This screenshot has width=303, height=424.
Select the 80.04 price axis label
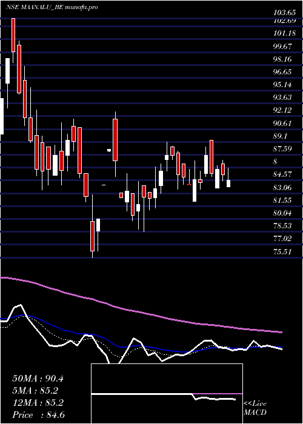(282, 213)
